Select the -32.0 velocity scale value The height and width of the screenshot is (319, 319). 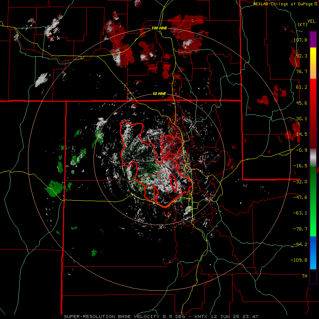[x=300, y=182]
